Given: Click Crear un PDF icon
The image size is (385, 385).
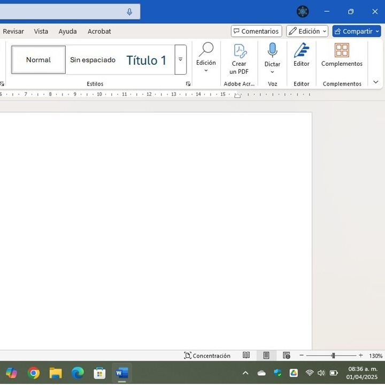Looking at the screenshot, I should click(x=240, y=51).
